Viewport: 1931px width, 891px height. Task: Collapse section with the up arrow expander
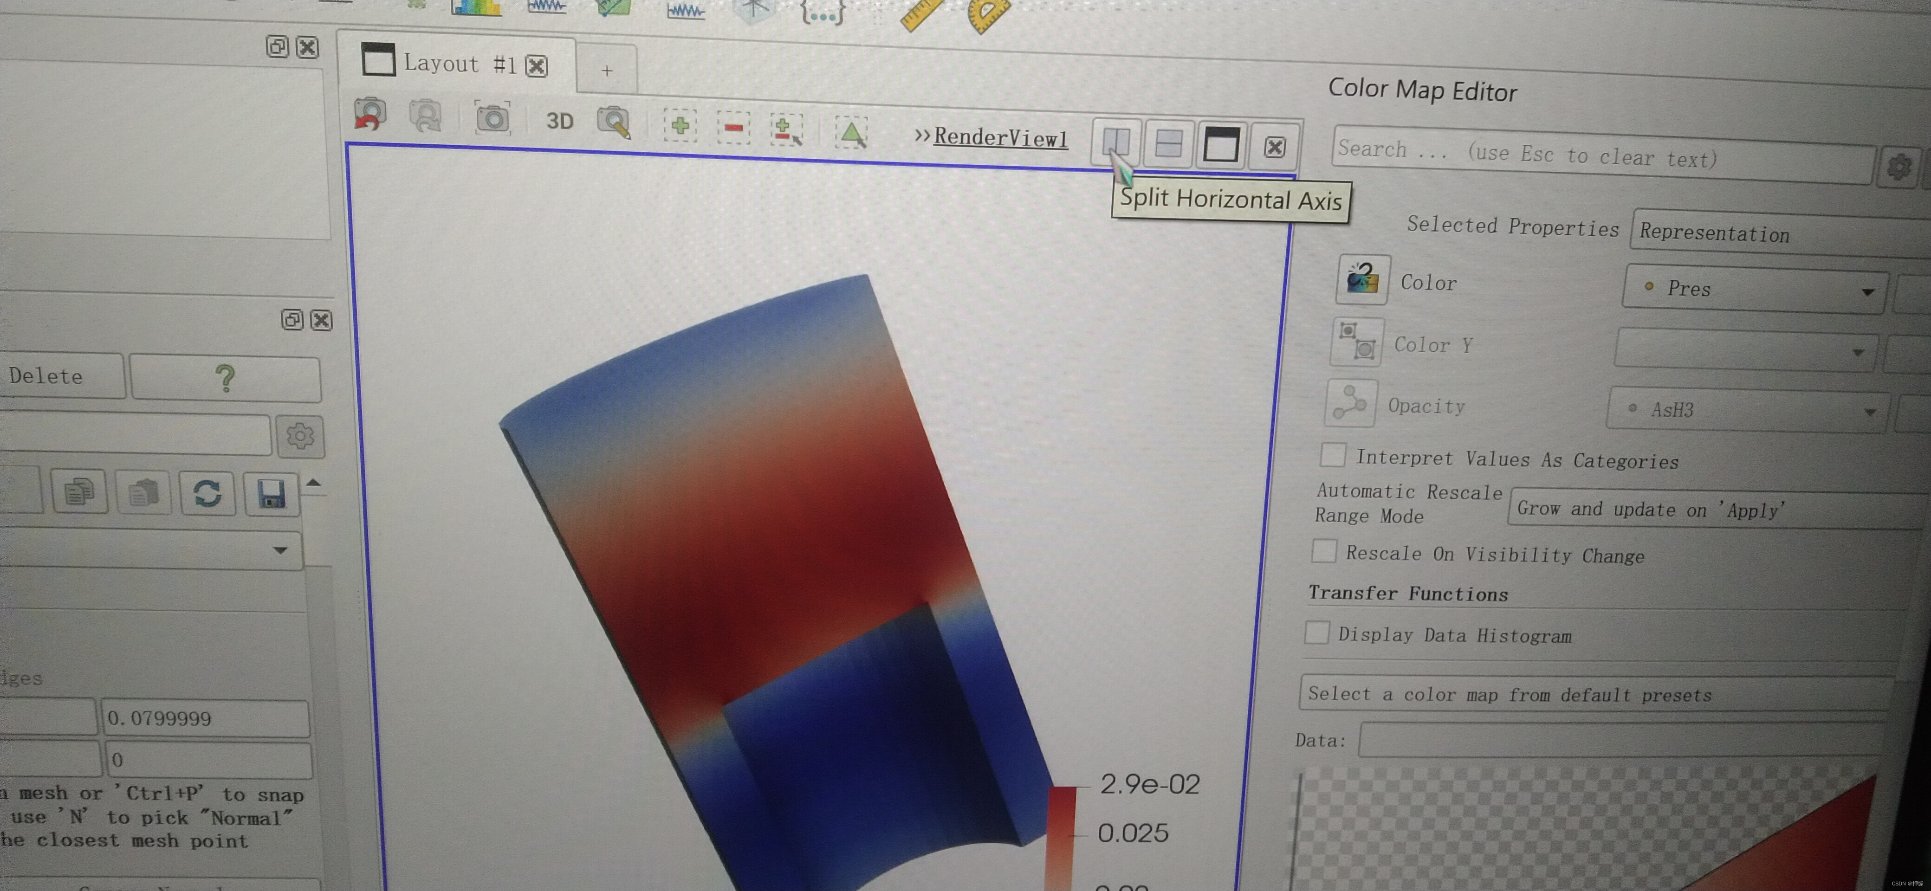313,484
